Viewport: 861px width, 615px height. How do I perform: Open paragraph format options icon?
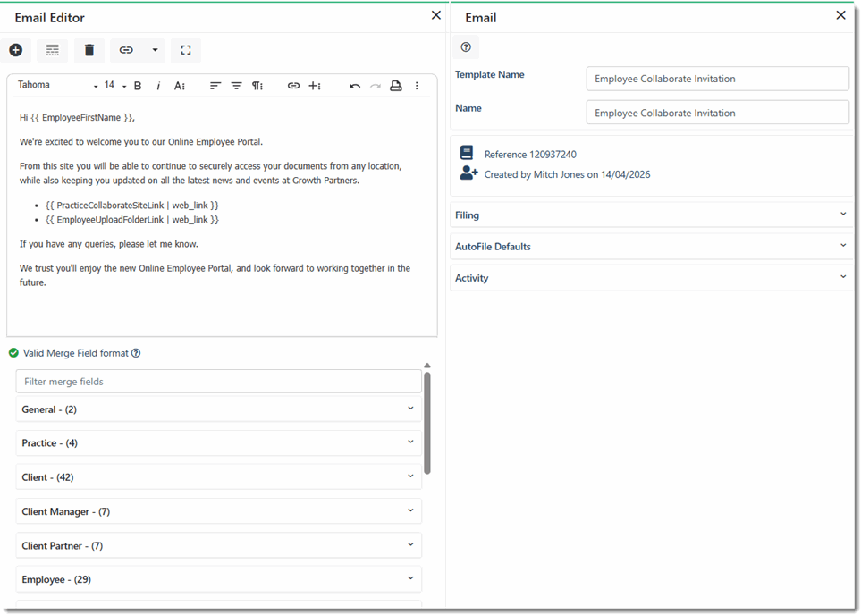(257, 86)
